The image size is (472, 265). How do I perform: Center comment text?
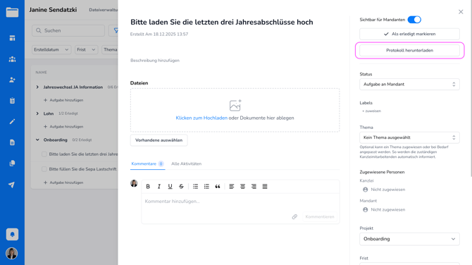point(242,186)
